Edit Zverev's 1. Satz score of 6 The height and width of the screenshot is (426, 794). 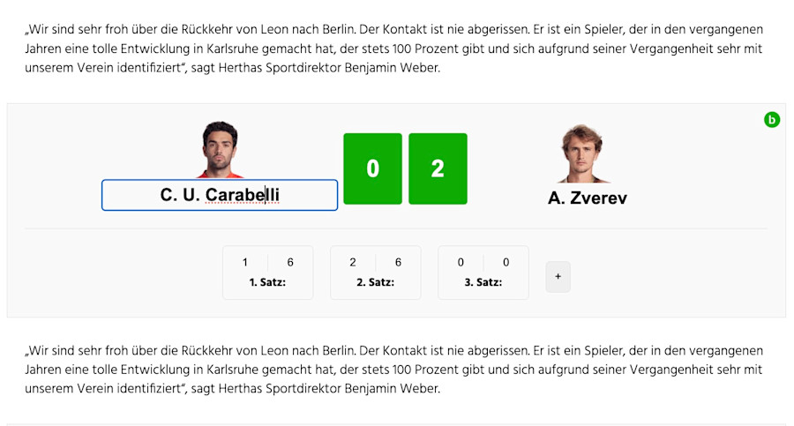click(290, 262)
